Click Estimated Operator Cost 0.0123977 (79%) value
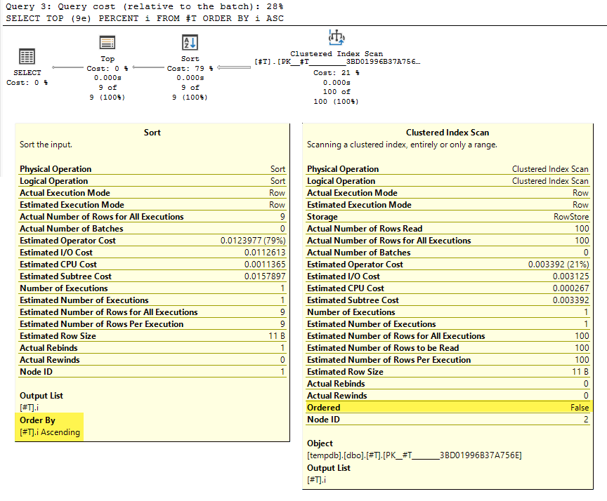 pos(253,241)
